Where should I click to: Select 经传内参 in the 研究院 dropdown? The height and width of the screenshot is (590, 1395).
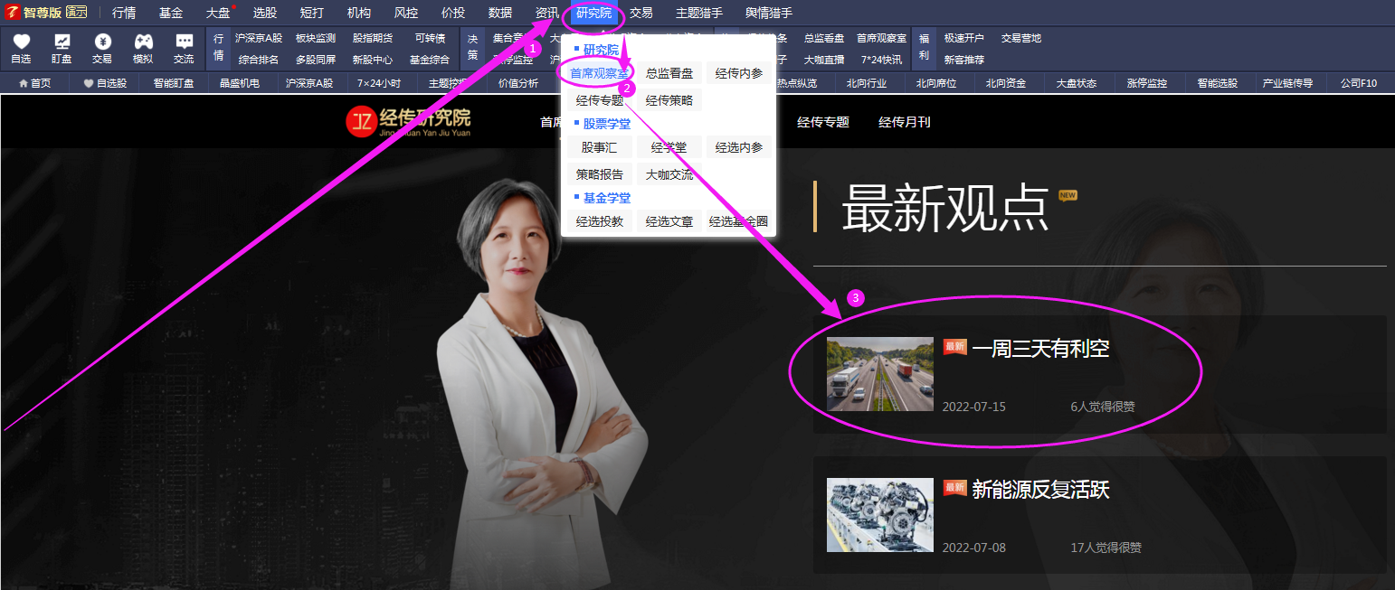739,73
